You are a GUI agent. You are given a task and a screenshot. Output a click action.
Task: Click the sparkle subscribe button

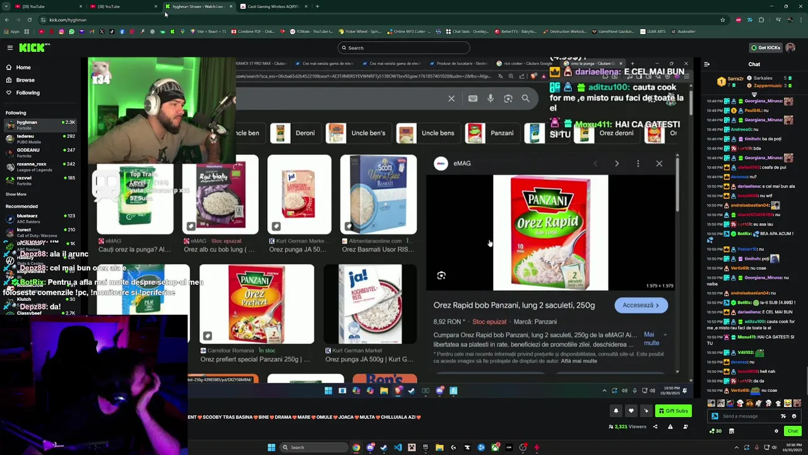point(646,411)
